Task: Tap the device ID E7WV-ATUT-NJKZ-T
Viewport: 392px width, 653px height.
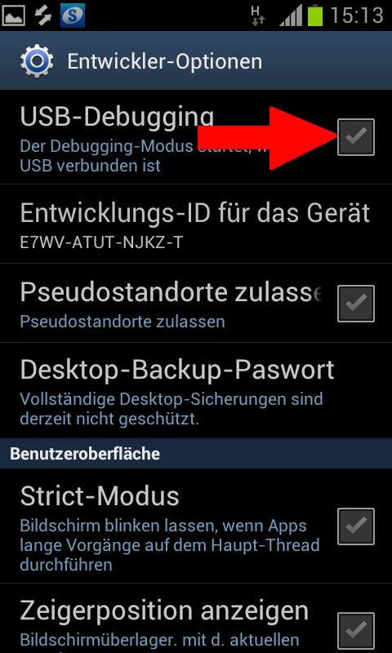Action: point(101,242)
